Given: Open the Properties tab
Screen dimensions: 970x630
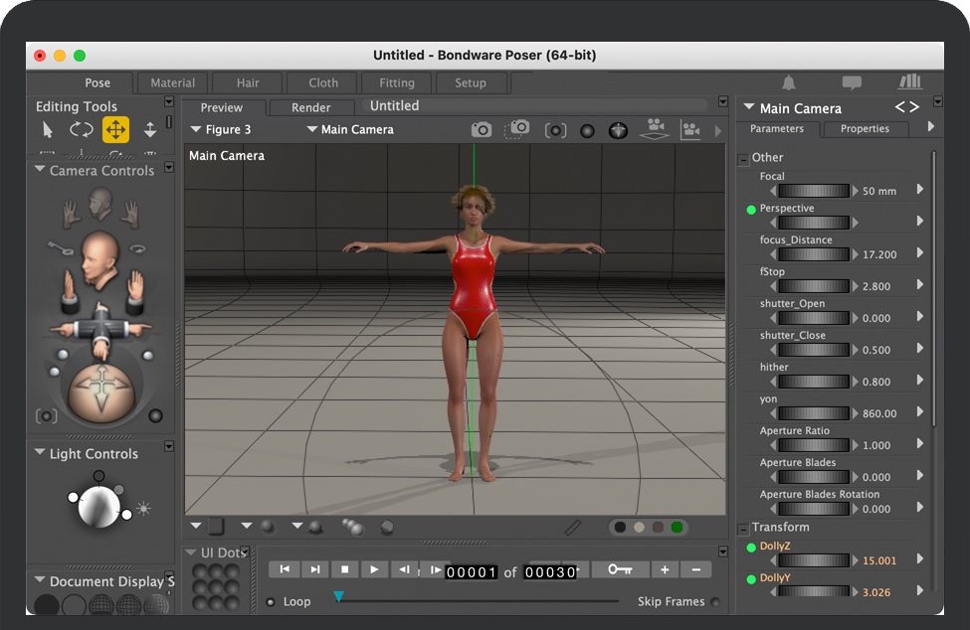Looking at the screenshot, I should 865,129.
